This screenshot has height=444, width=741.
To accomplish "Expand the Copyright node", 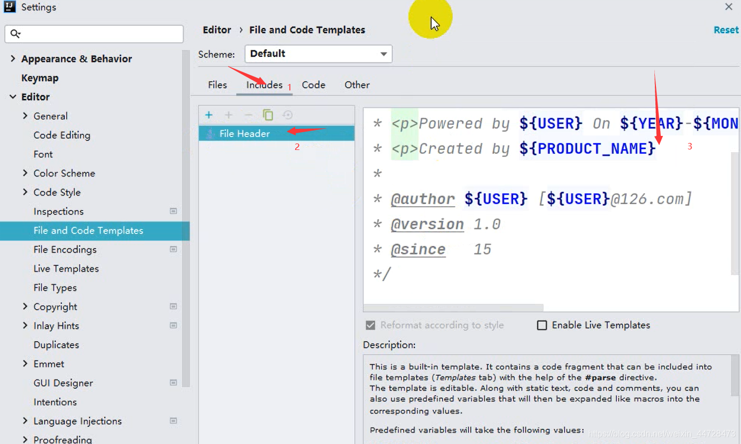I will tap(25, 306).
